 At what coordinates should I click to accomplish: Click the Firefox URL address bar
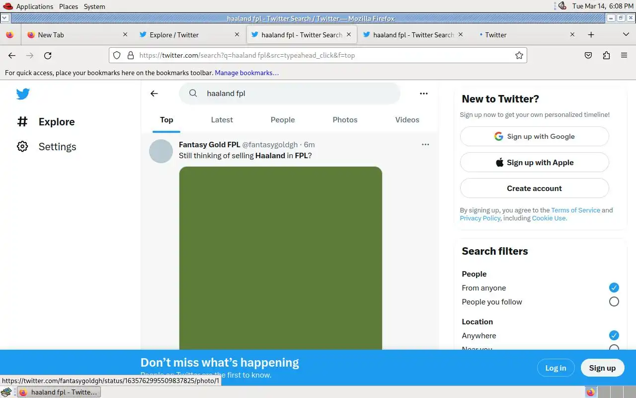coord(318,55)
